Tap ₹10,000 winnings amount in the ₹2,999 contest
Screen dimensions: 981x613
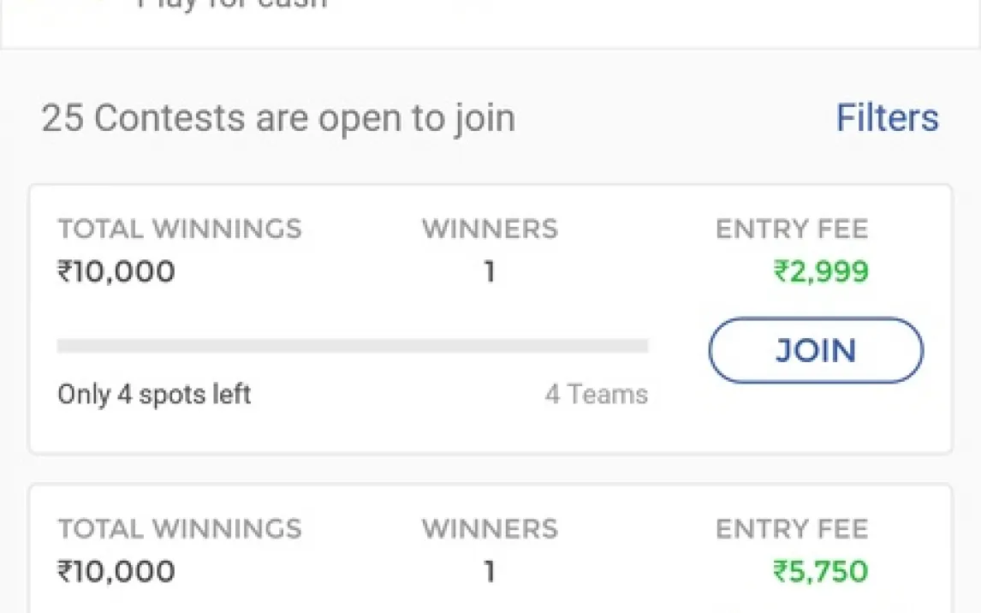coord(116,272)
